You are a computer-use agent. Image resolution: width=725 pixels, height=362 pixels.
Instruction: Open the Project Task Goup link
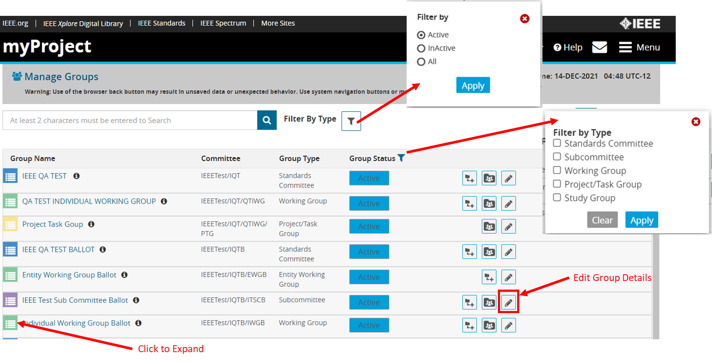click(53, 224)
